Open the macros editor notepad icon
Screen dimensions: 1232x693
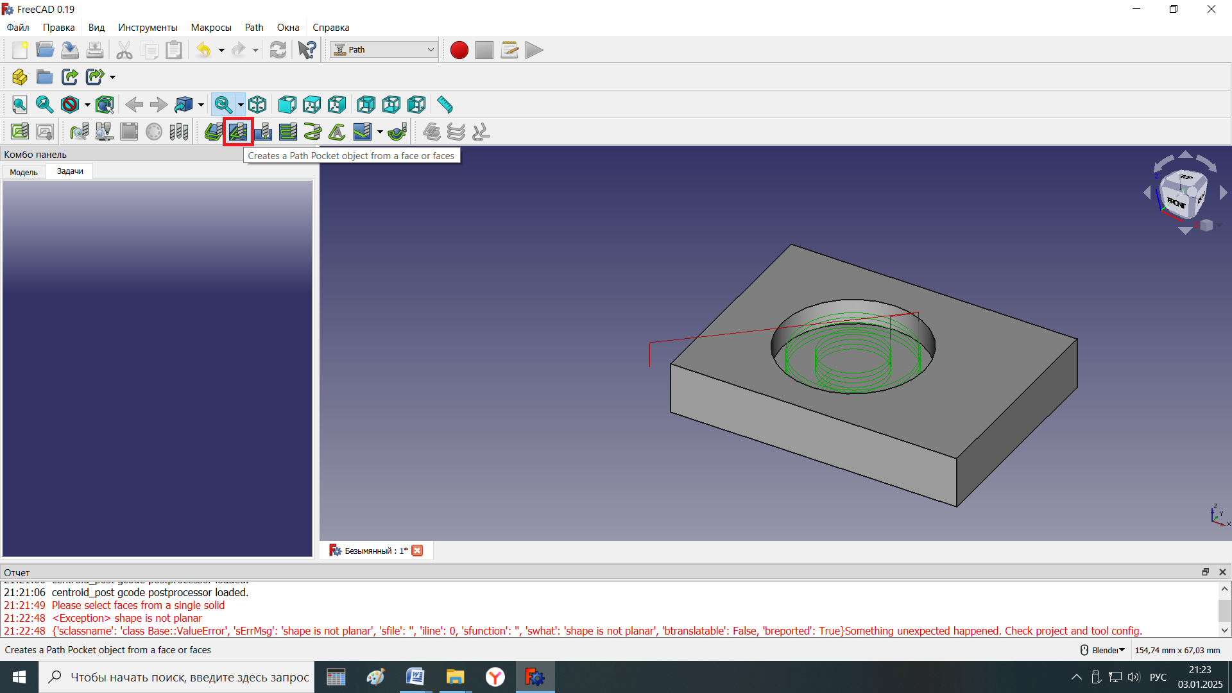509,50
